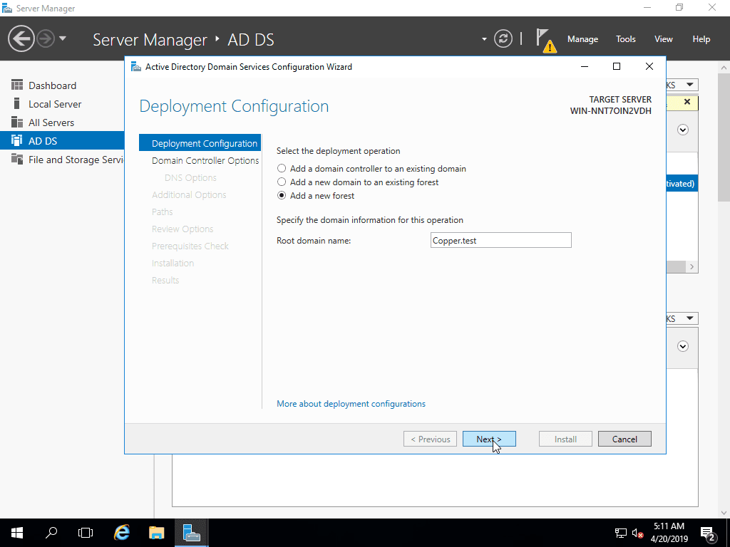Click the disabled Install button
Screen dimensions: 730x547
[565, 439]
